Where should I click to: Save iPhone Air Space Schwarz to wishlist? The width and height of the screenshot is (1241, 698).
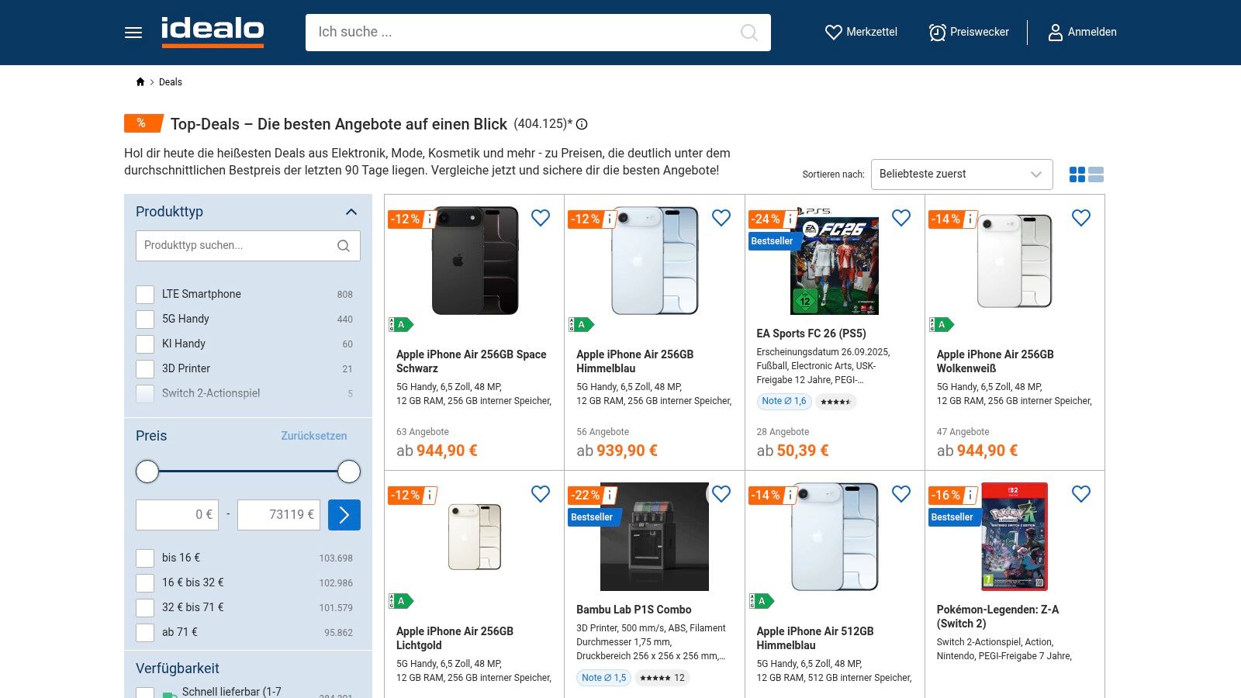pyautogui.click(x=541, y=218)
